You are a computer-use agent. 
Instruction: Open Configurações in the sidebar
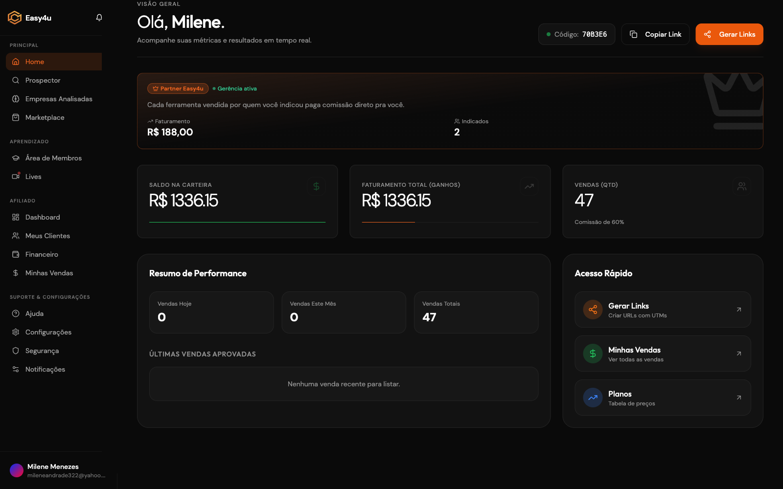point(48,332)
